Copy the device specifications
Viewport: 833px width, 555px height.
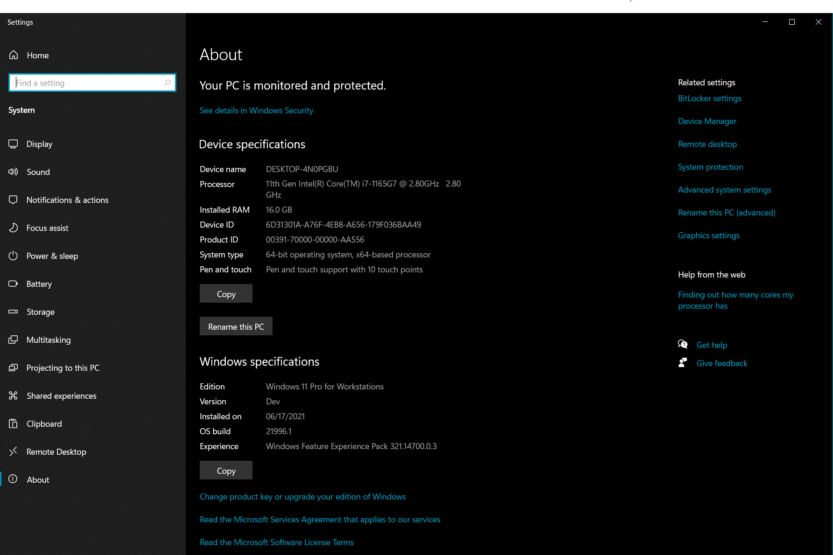[x=226, y=293]
